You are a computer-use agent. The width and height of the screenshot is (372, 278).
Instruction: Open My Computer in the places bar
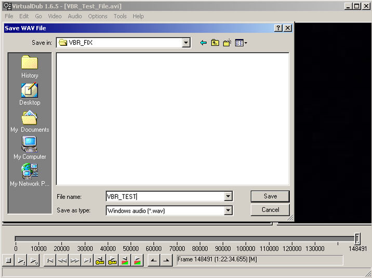30,148
